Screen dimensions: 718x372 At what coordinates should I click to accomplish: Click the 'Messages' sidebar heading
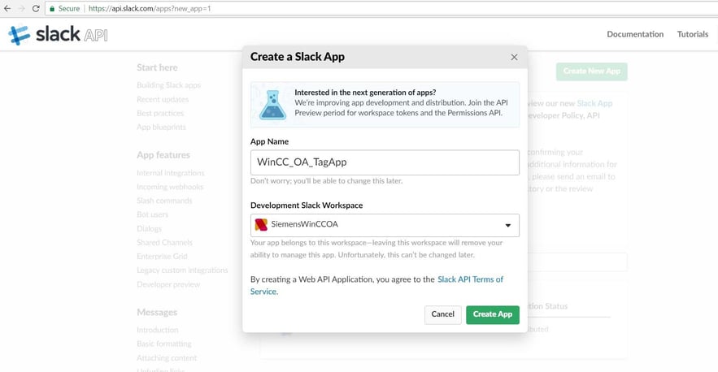click(x=157, y=313)
